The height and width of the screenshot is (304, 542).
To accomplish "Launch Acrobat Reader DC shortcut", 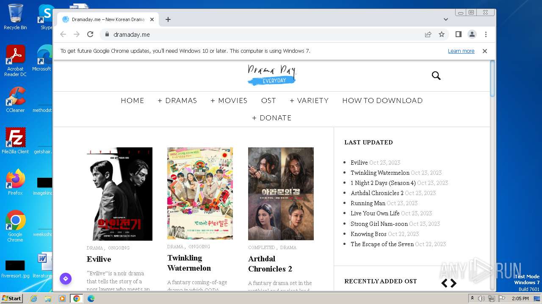I will point(15,61).
